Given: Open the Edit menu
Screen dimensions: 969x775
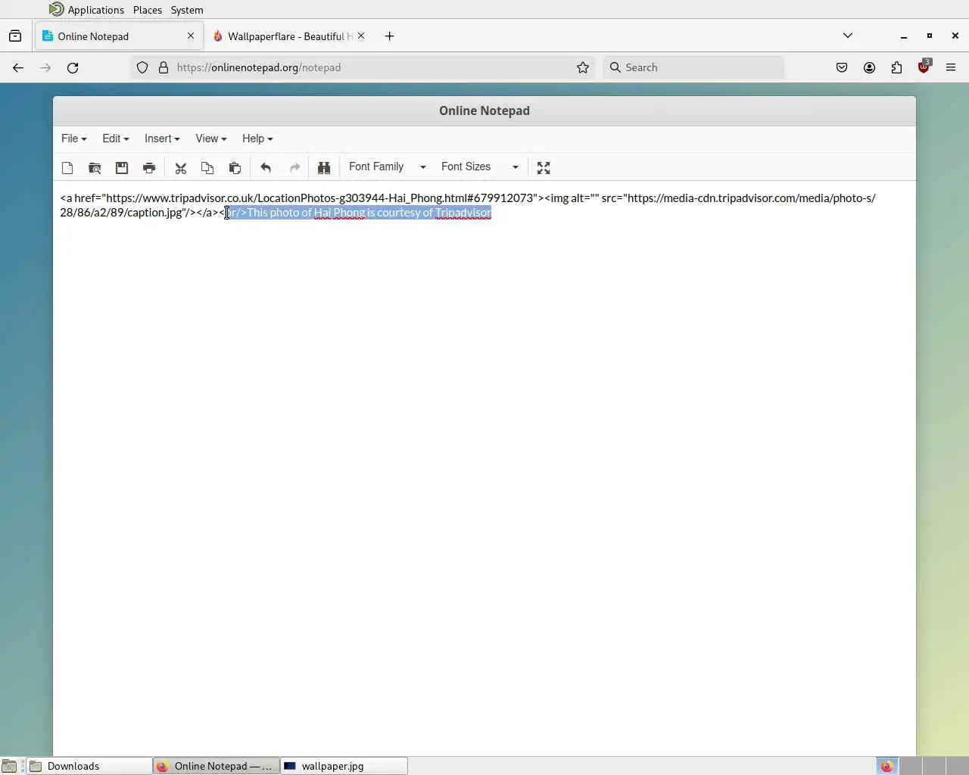Looking at the screenshot, I should [115, 139].
